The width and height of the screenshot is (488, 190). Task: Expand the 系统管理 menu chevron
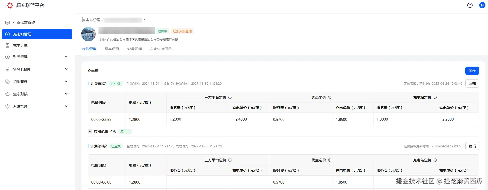[66, 106]
